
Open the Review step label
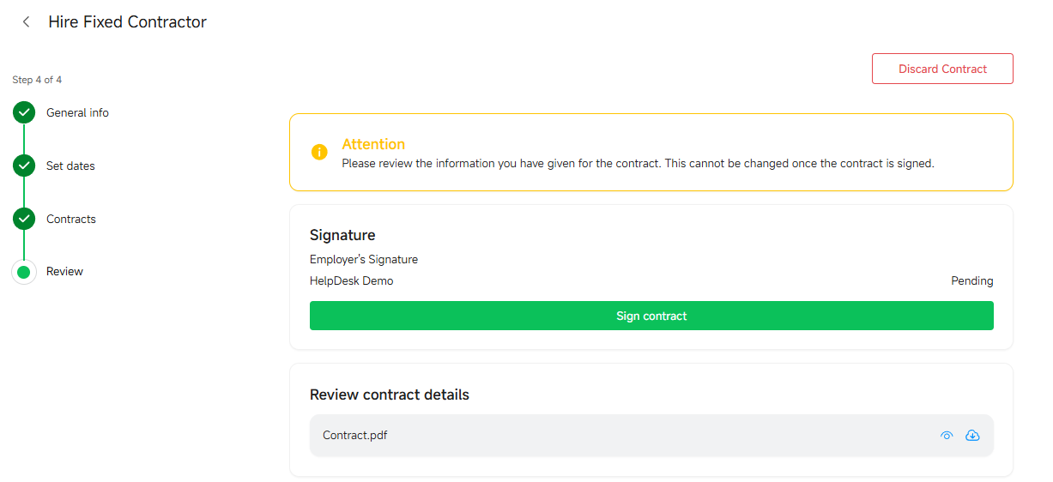pos(64,271)
